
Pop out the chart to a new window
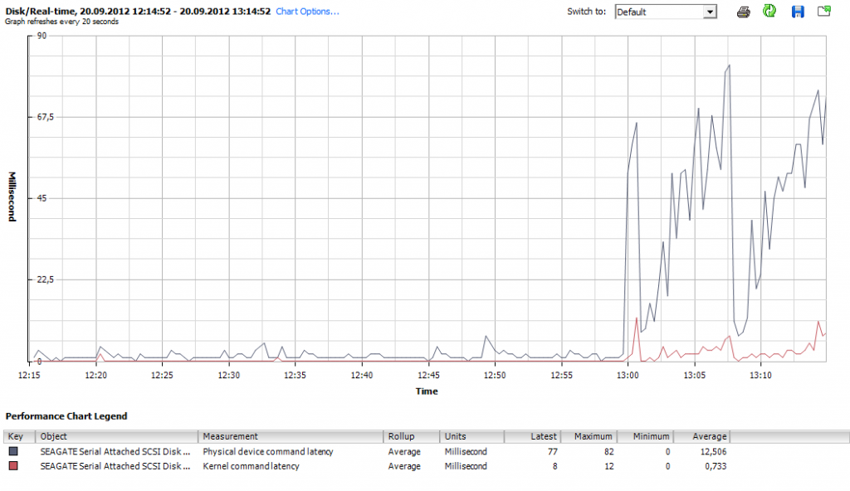point(823,11)
